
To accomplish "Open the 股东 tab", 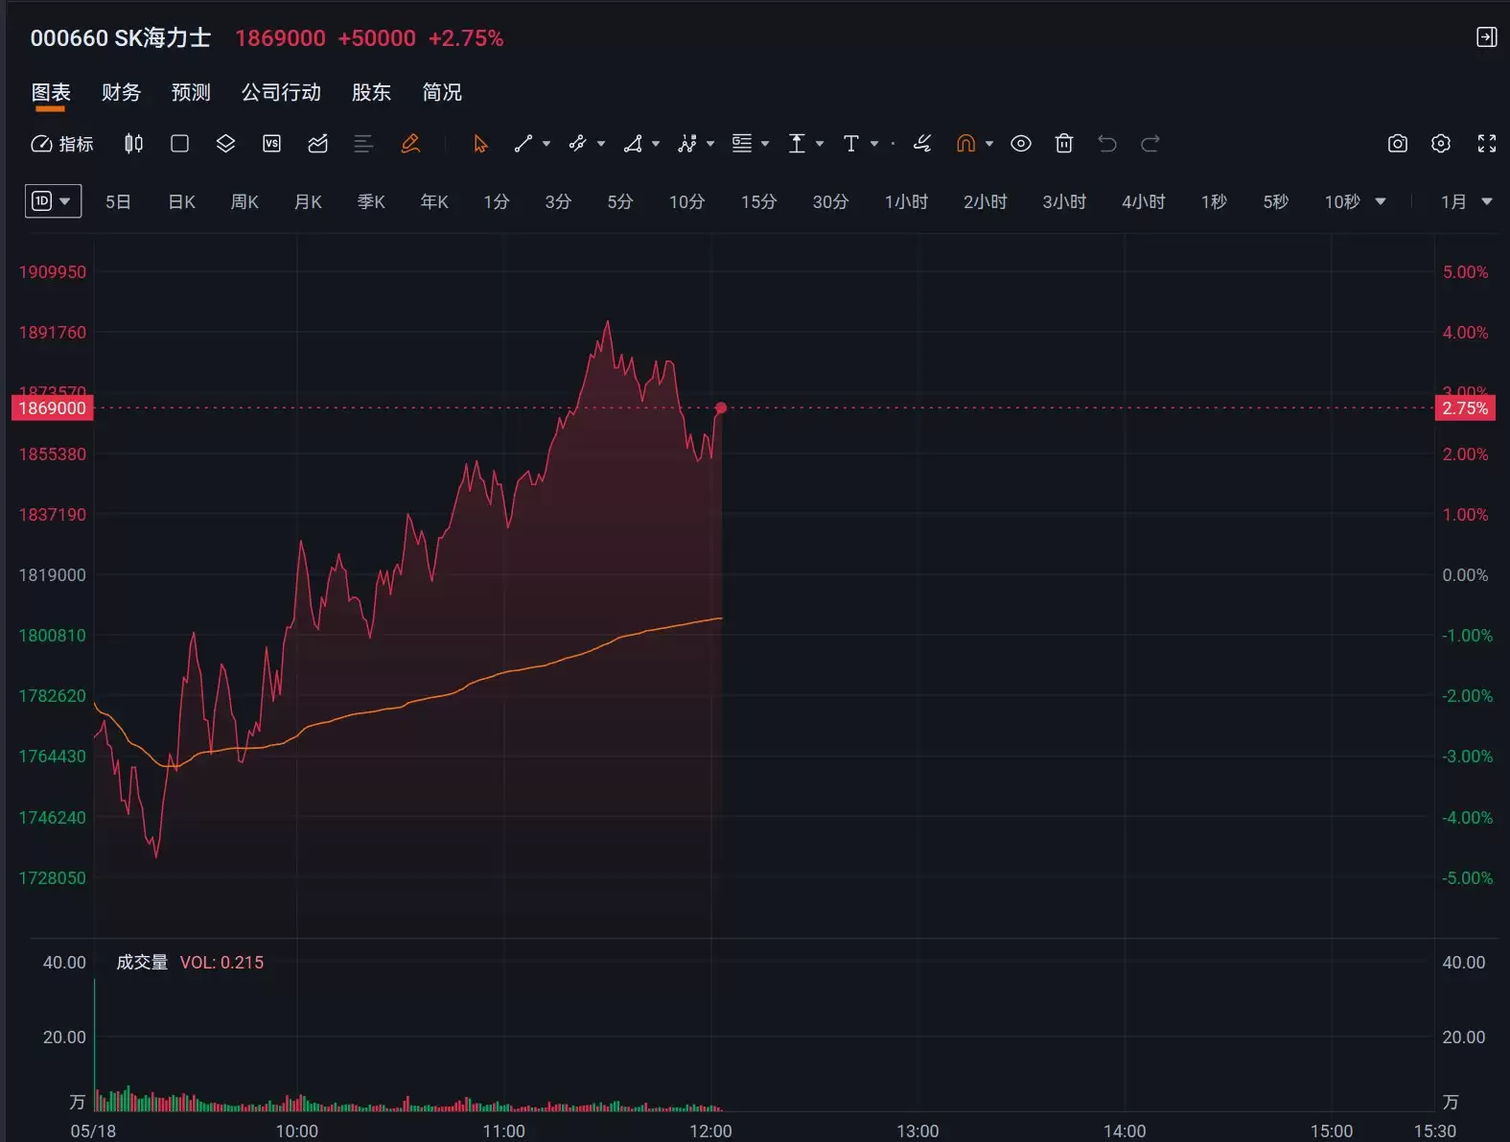I will 371,92.
